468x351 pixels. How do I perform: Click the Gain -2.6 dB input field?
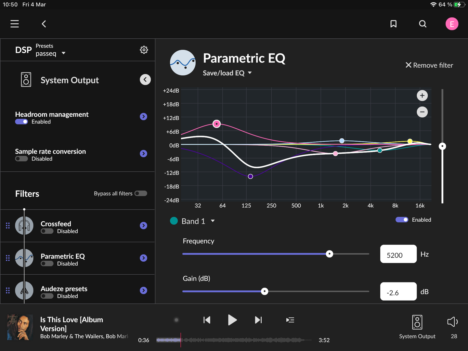(x=398, y=291)
